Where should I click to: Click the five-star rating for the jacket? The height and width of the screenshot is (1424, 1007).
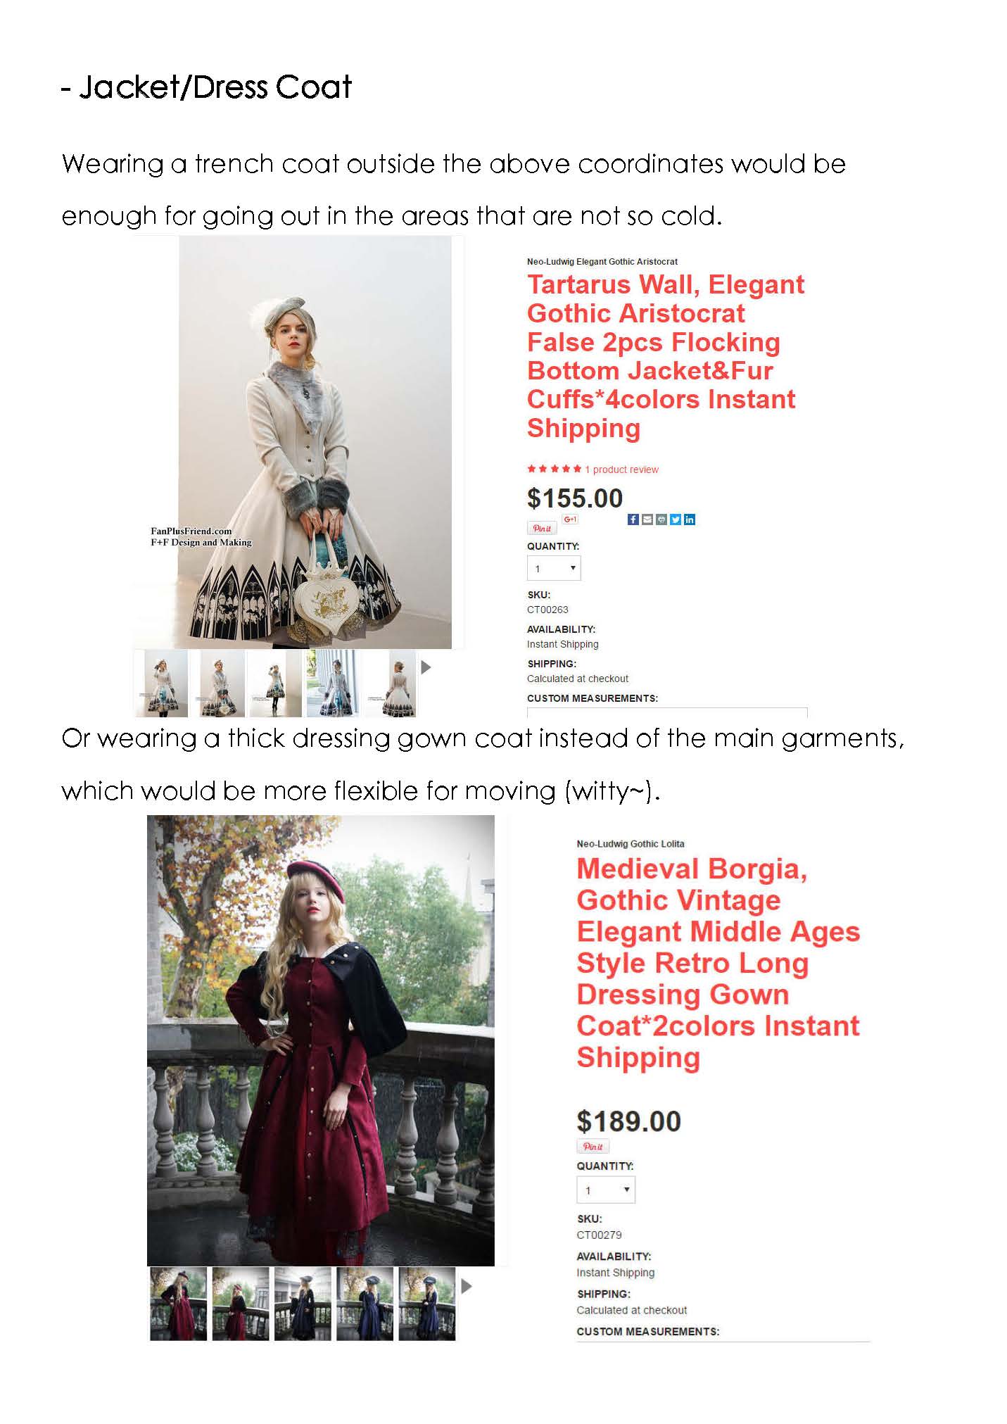(x=555, y=469)
